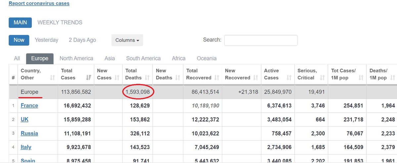Sort by Country, Other column arrows
The width and height of the screenshot is (397, 163).
point(52,78)
